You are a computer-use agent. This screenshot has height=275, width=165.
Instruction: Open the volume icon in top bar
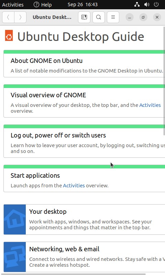pos(146,4)
